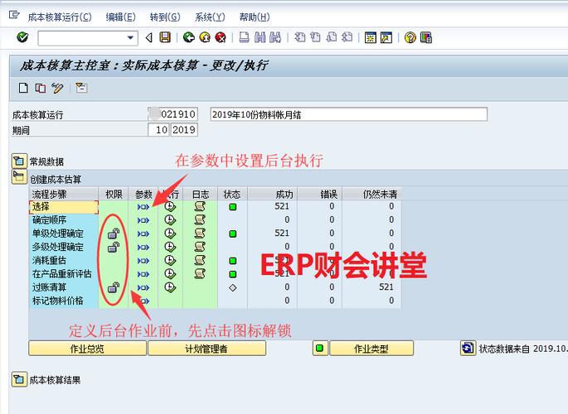568x414 pixels.
Task: Click the 作业类型 button
Action: (x=371, y=349)
